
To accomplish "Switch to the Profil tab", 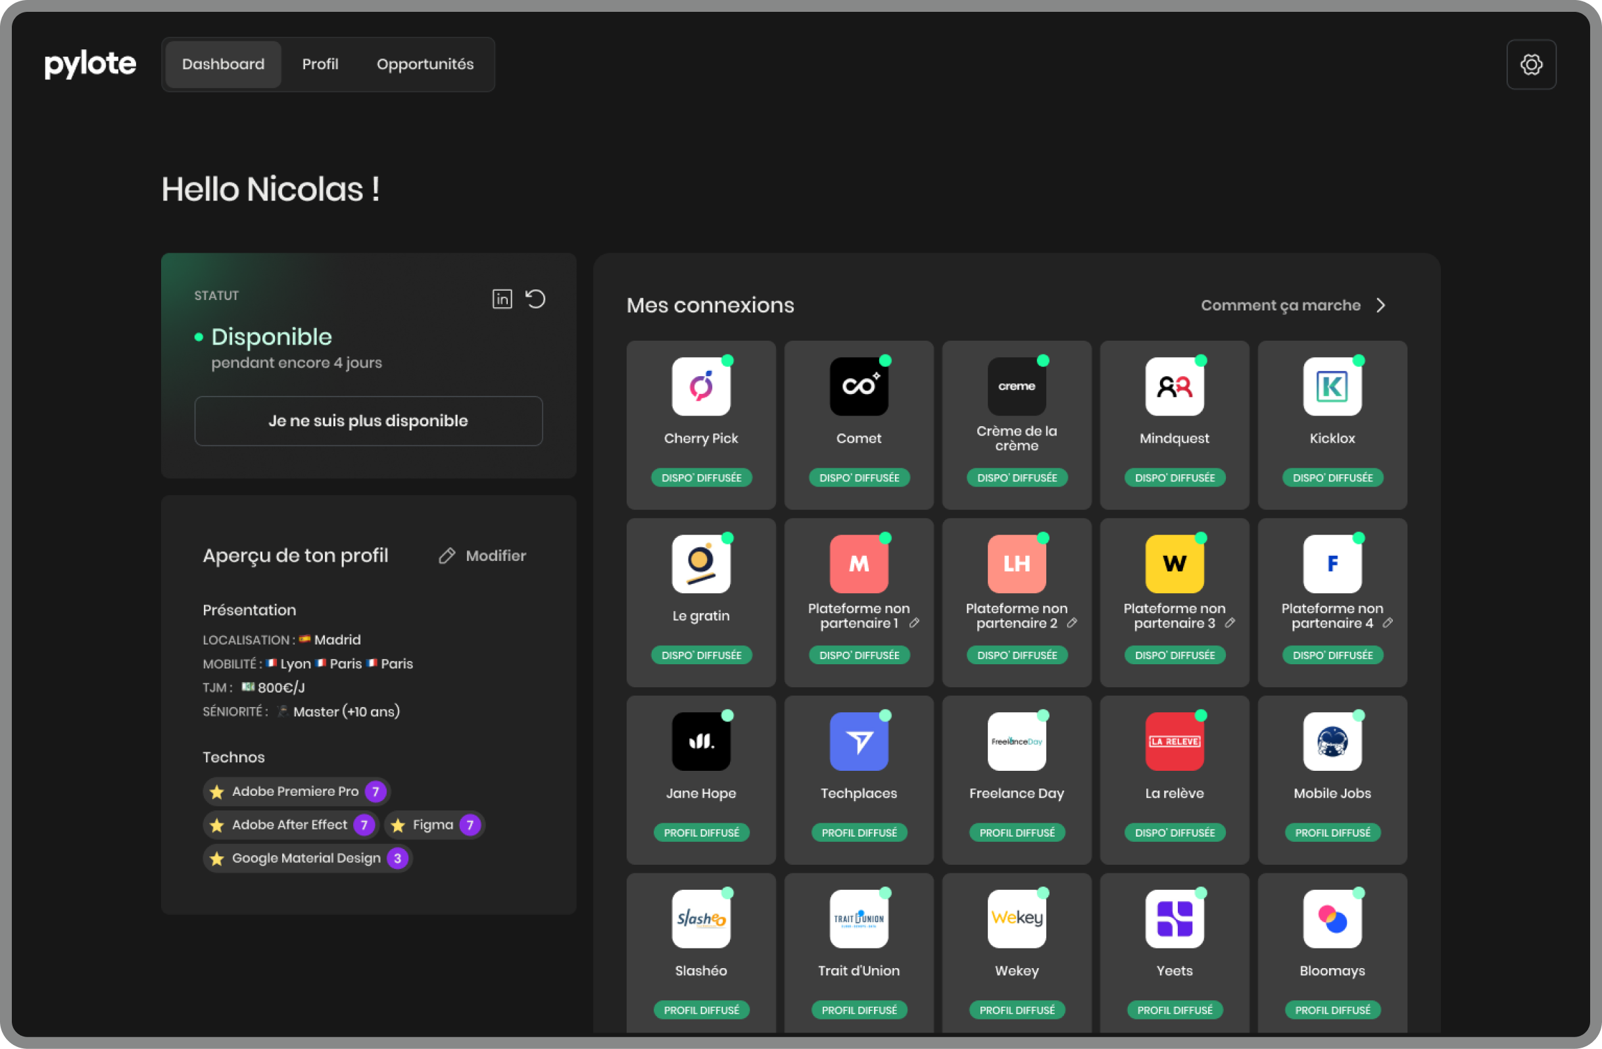I will coord(320,64).
